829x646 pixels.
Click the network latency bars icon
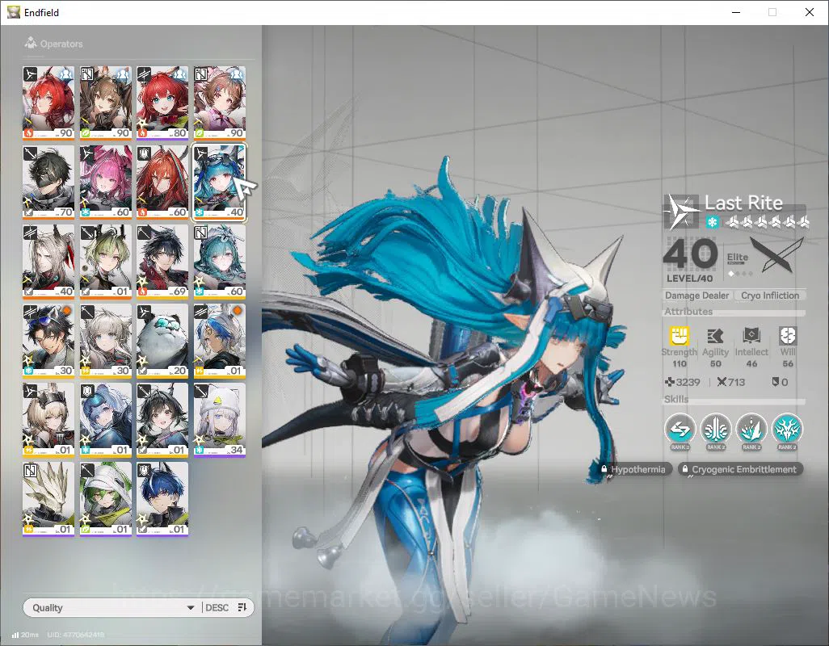(x=15, y=635)
